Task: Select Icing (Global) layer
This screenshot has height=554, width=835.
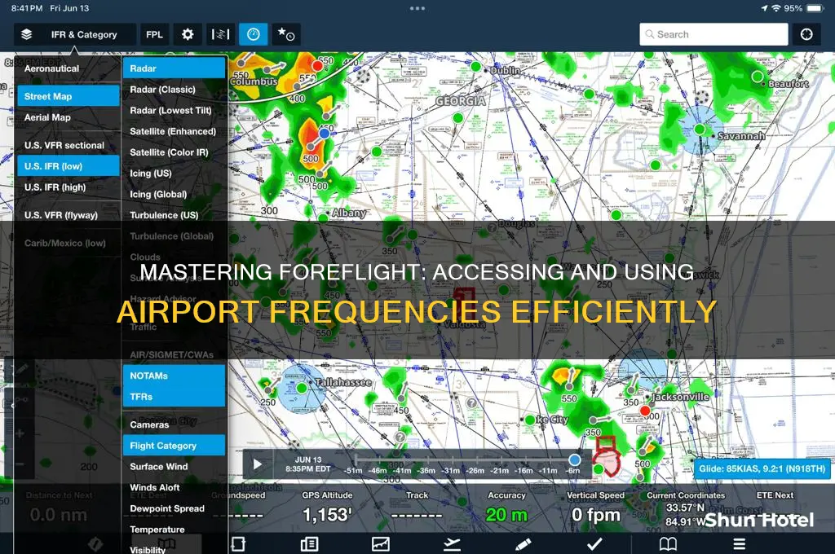Action: pos(174,194)
